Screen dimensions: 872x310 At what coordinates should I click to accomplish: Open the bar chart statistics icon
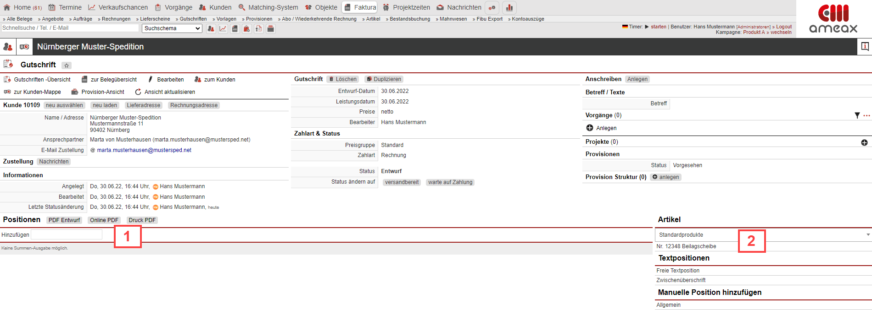point(509,8)
